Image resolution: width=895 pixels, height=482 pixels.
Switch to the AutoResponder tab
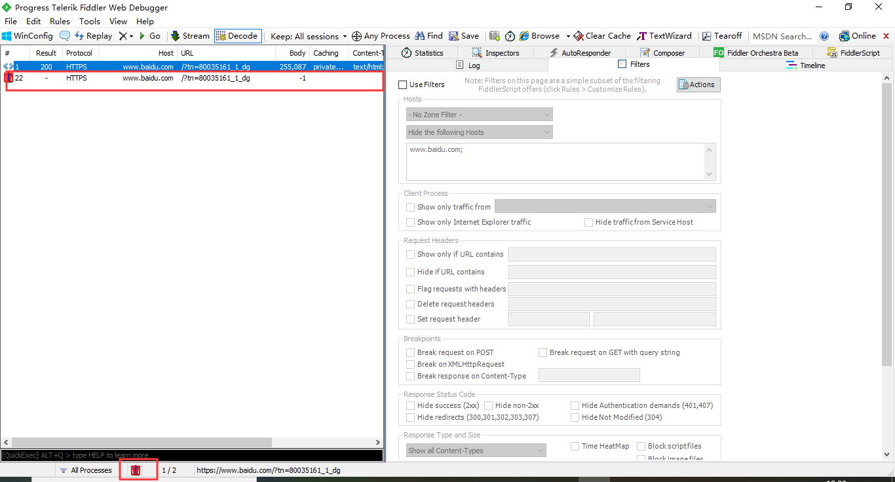coord(581,52)
